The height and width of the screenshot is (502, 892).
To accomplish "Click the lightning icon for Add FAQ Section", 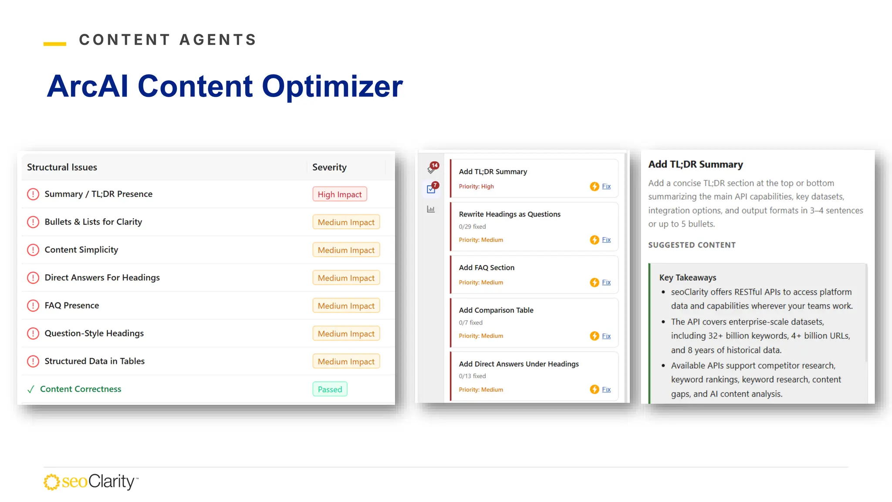I will [595, 282].
